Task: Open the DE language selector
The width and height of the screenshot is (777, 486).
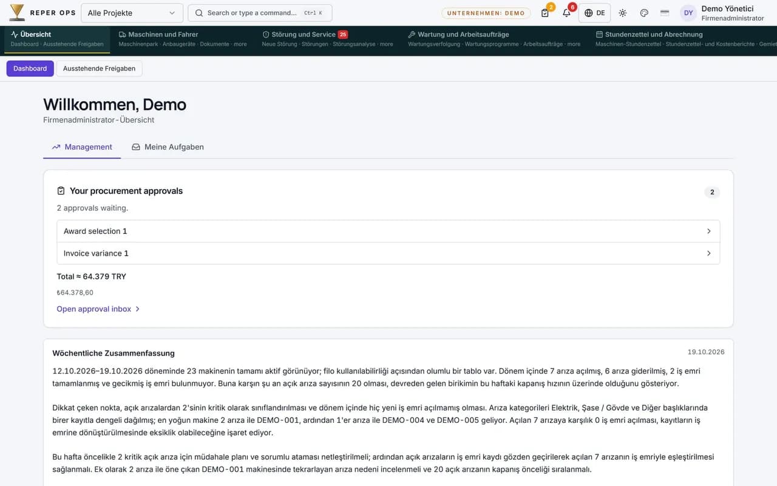Action: pyautogui.click(x=594, y=13)
